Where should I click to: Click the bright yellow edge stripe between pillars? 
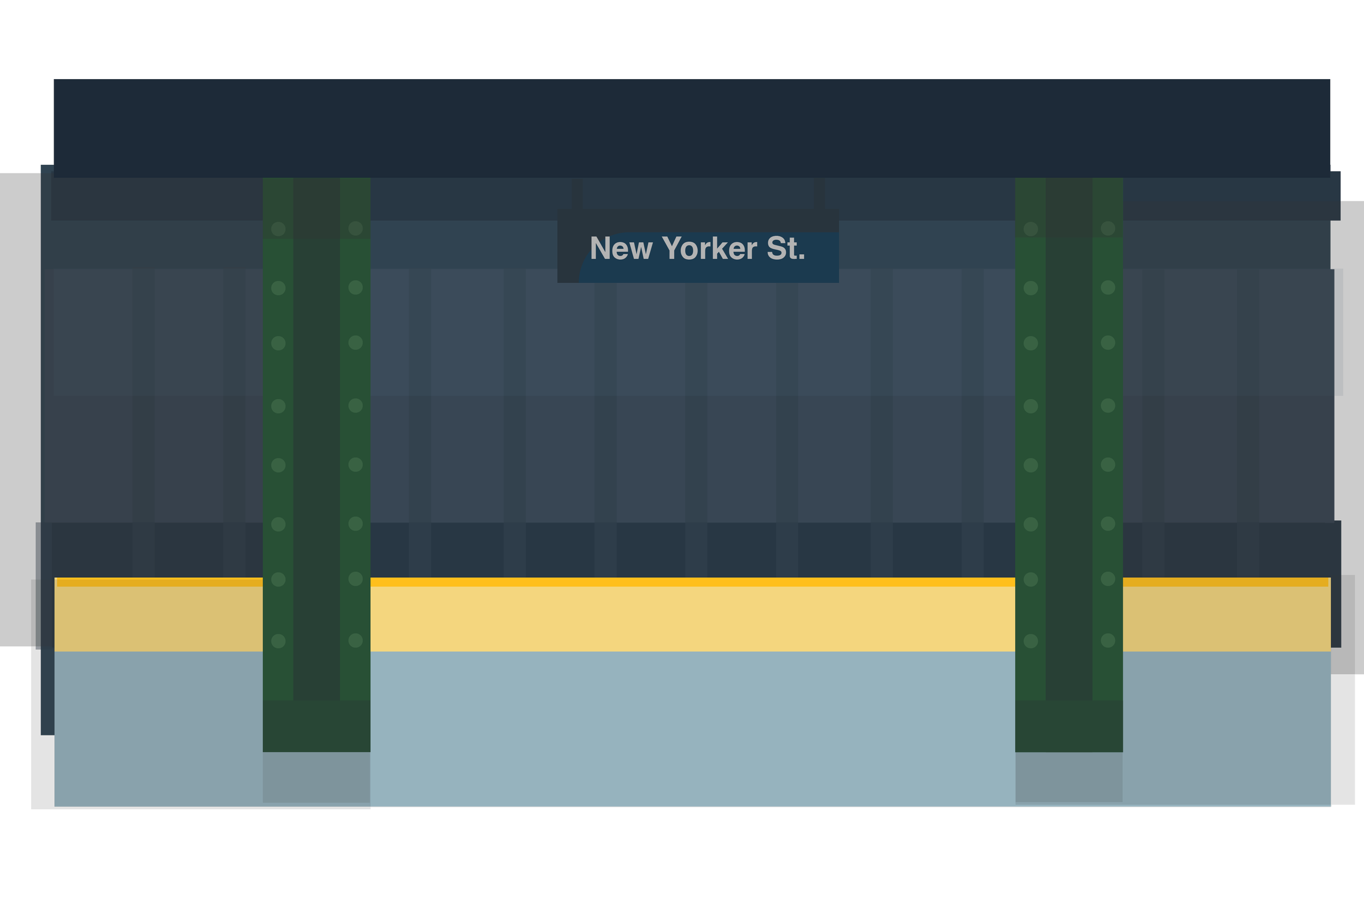point(692,582)
